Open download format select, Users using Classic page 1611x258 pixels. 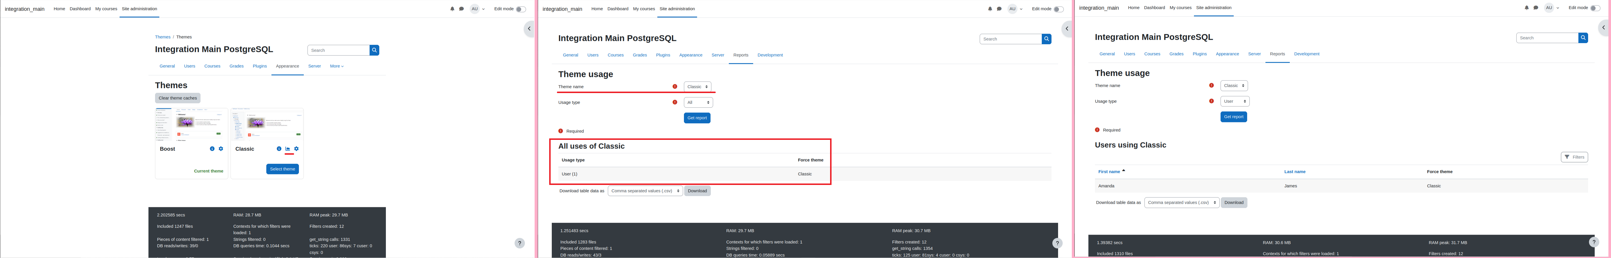point(1181,202)
